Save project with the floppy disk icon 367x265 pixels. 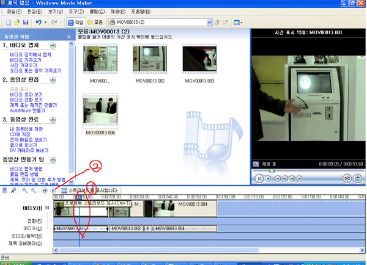[26, 23]
